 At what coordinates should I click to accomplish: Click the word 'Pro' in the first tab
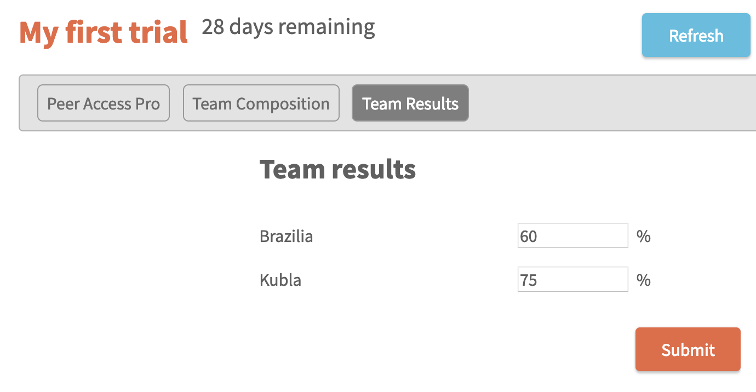pos(147,103)
